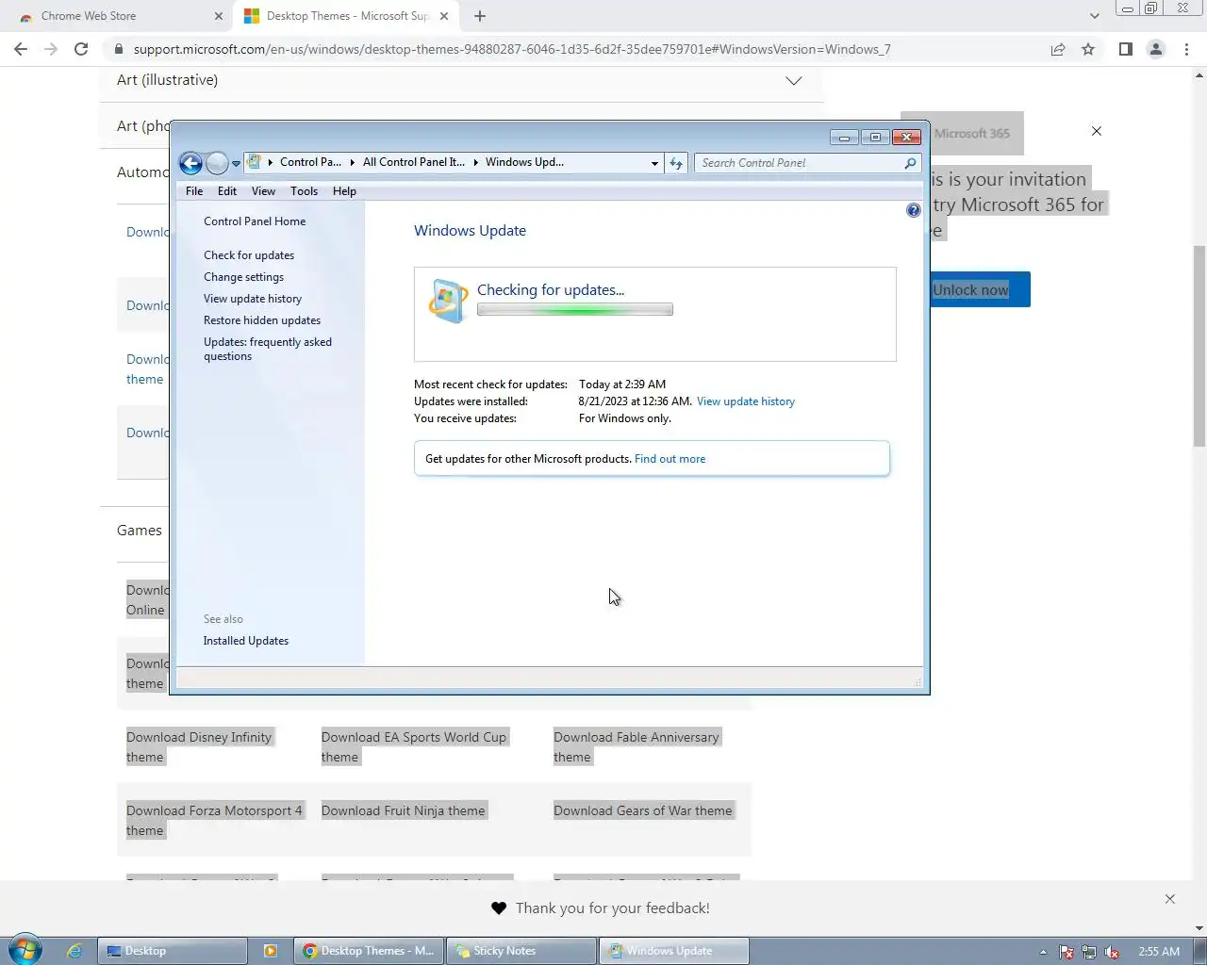The image size is (1207, 965).
Task: Click Chrome forward arrow
Action: click(51, 49)
